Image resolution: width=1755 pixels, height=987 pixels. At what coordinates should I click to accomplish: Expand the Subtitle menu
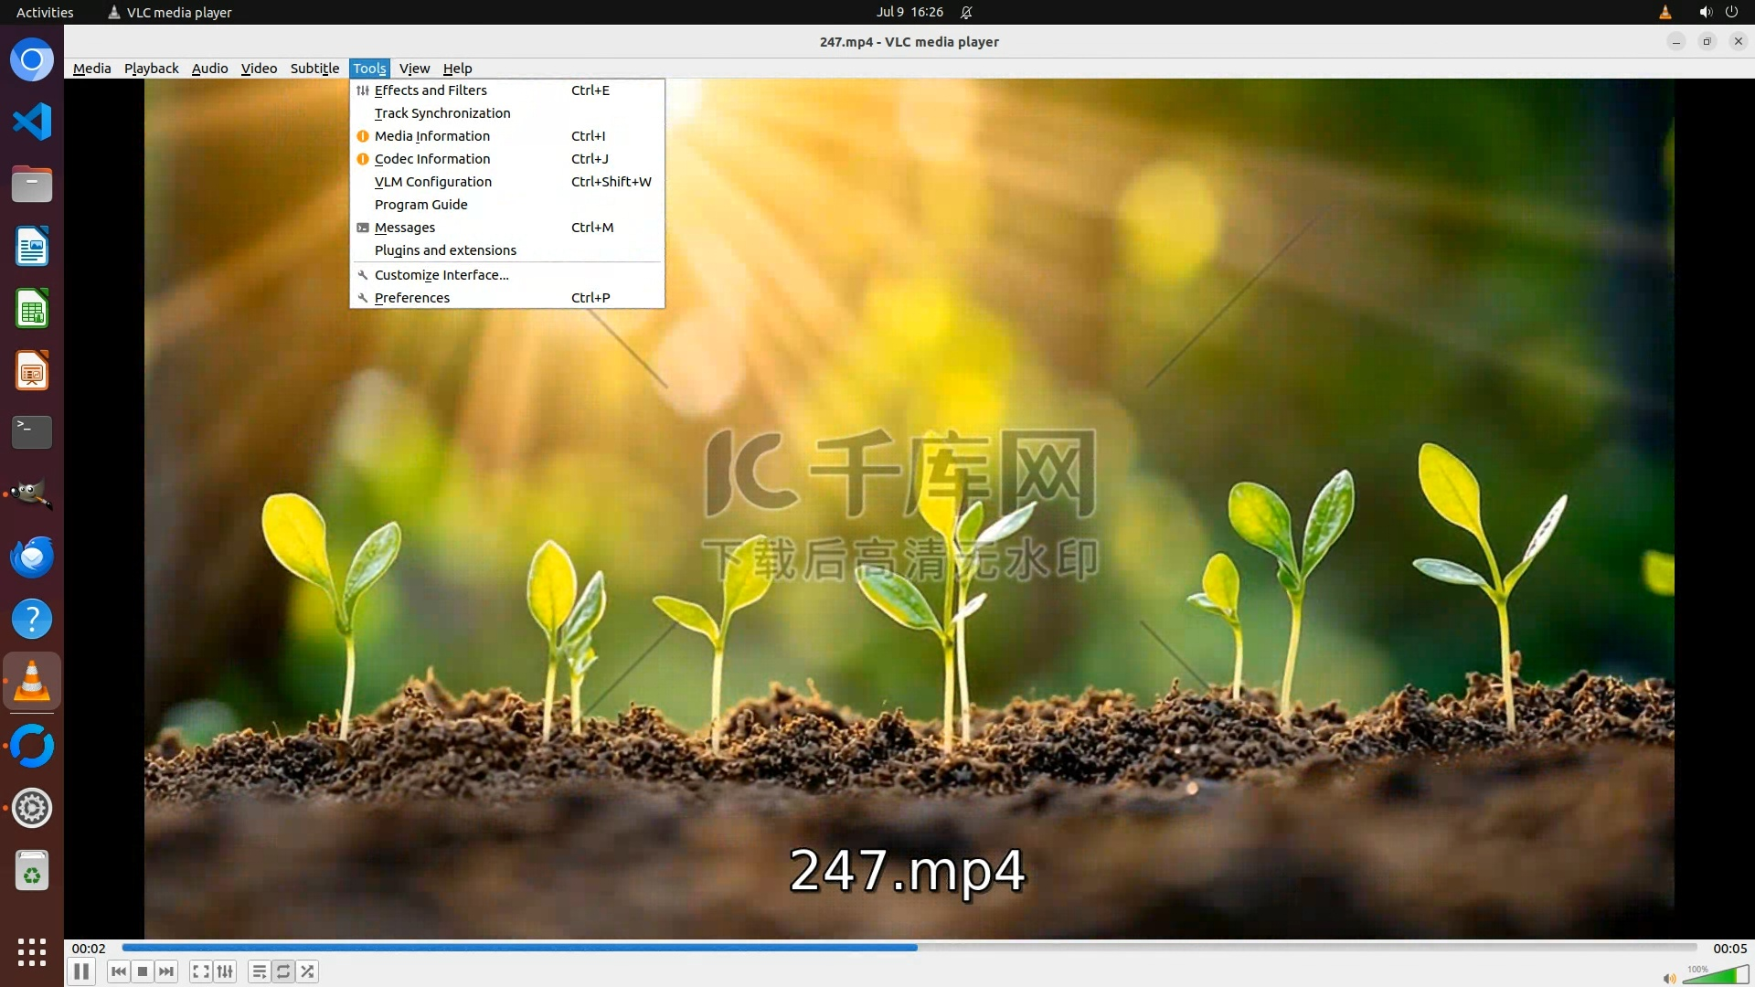(314, 69)
